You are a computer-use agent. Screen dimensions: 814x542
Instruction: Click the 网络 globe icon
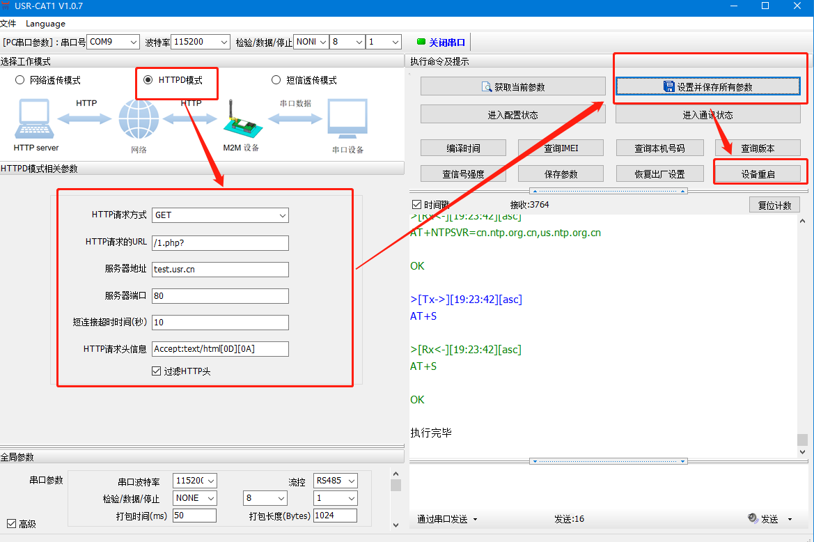click(139, 119)
